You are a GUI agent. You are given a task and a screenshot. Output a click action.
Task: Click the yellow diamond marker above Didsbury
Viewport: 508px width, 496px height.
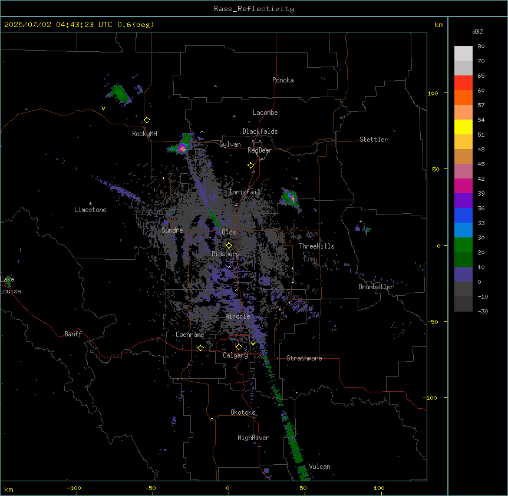coord(229,246)
